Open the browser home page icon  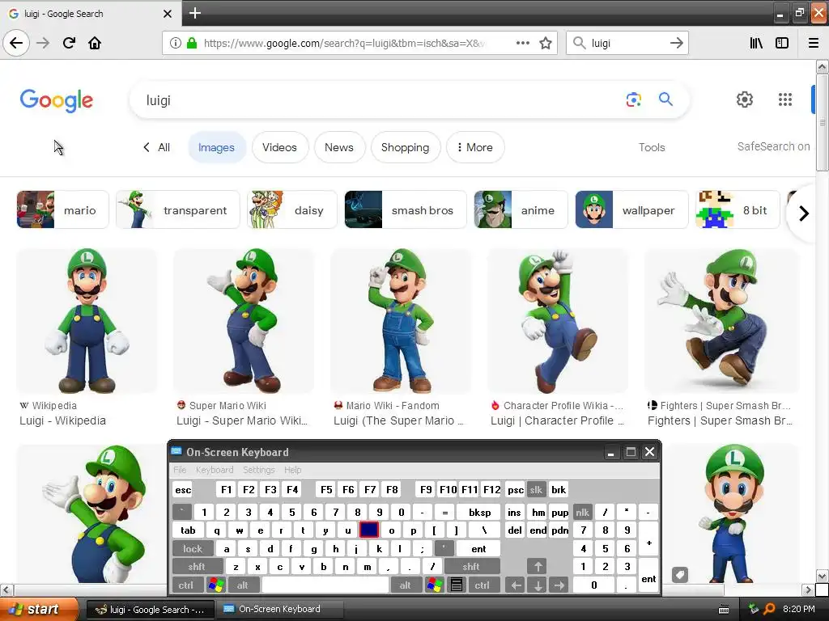tap(95, 43)
